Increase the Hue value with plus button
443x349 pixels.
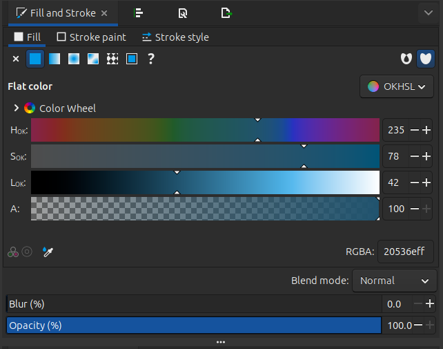pyautogui.click(x=427, y=130)
